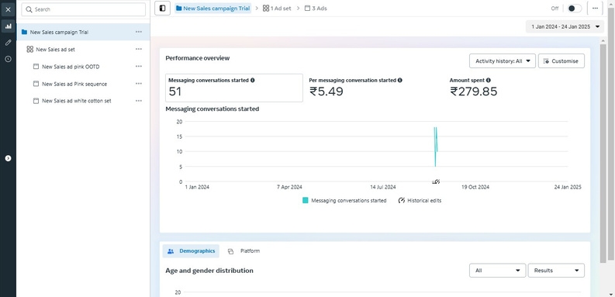Open the chart view icon in sidebar

pos(8,26)
